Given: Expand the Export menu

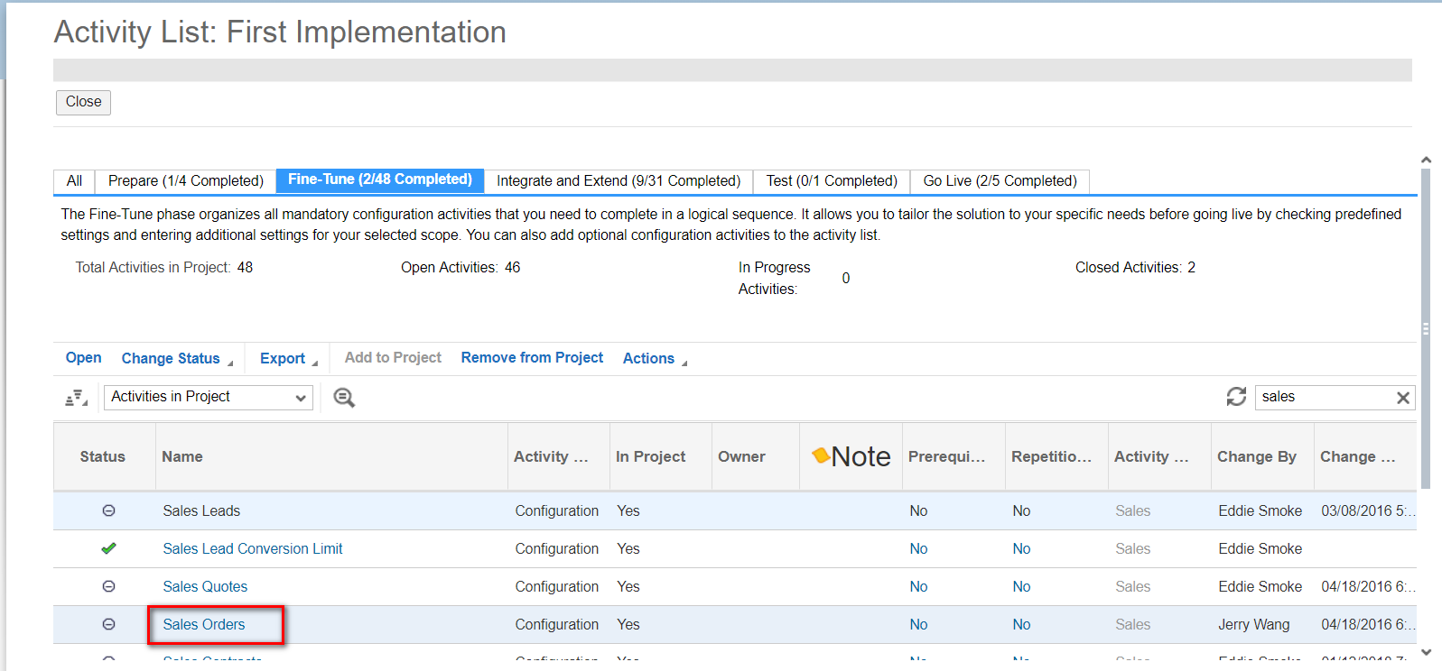Looking at the screenshot, I should point(288,359).
